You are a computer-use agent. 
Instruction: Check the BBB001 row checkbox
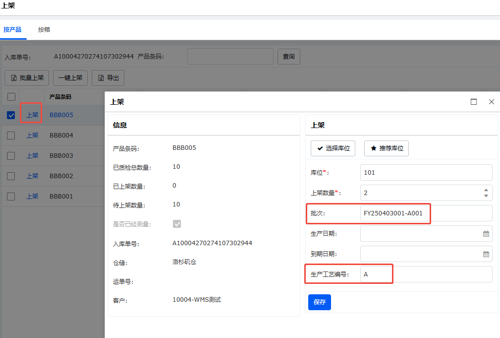click(11, 197)
